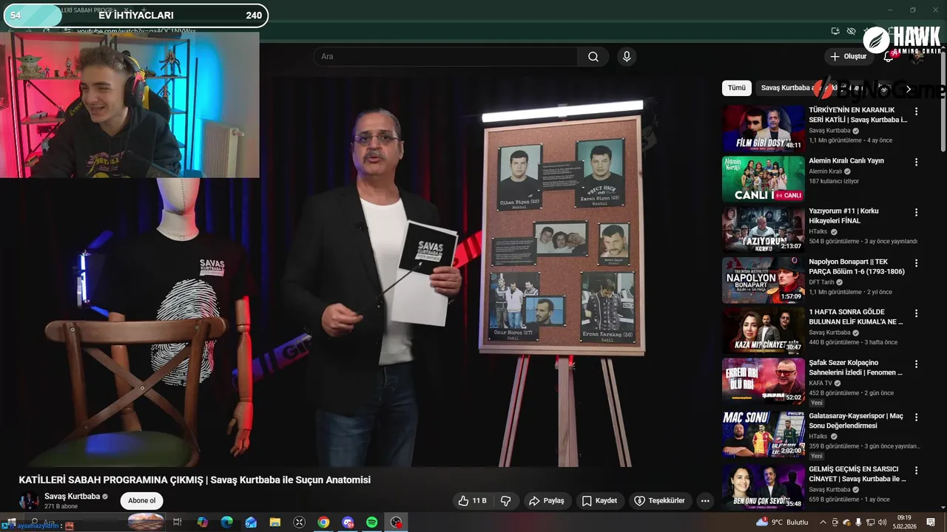Click the YouTube search input field
The height and width of the screenshot is (532, 947).
coord(445,57)
